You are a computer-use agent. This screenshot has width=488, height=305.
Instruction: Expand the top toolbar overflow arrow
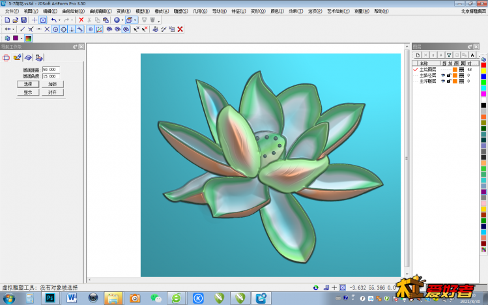159,21
